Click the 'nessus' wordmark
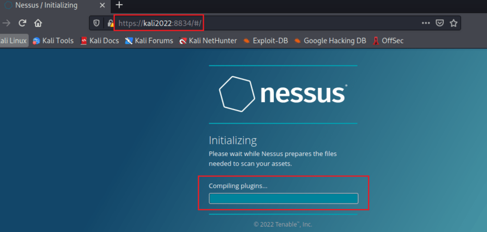This screenshot has height=232, width=487. pyautogui.click(x=303, y=93)
